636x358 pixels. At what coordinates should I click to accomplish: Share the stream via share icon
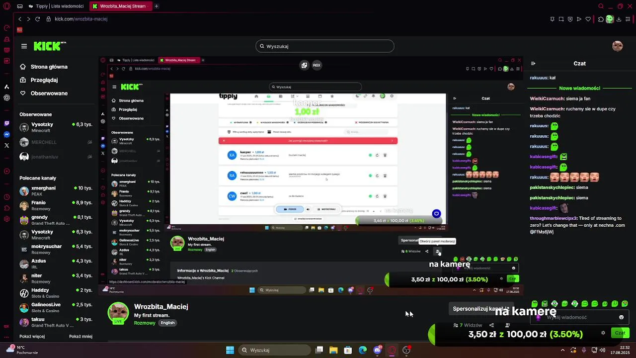491,325
